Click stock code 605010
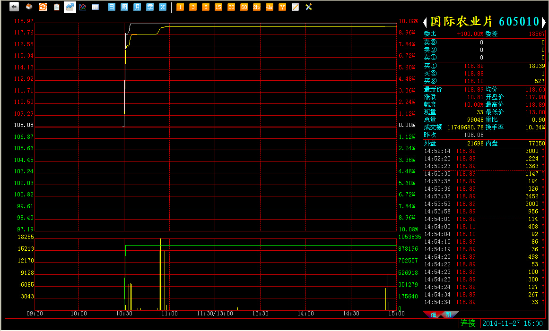 click(519, 22)
